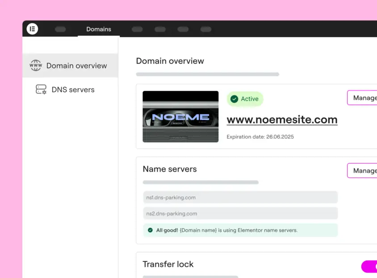
Task: Open Domain overview label in the sidebar
Action: (76, 65)
